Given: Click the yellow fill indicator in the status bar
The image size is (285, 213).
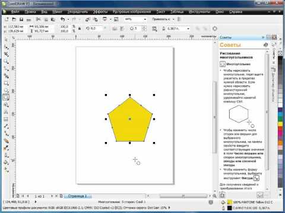Looking at the screenshot, I should coord(229,202).
